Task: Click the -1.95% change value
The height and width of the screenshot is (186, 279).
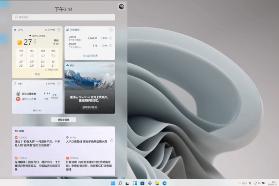Action: coord(104,38)
